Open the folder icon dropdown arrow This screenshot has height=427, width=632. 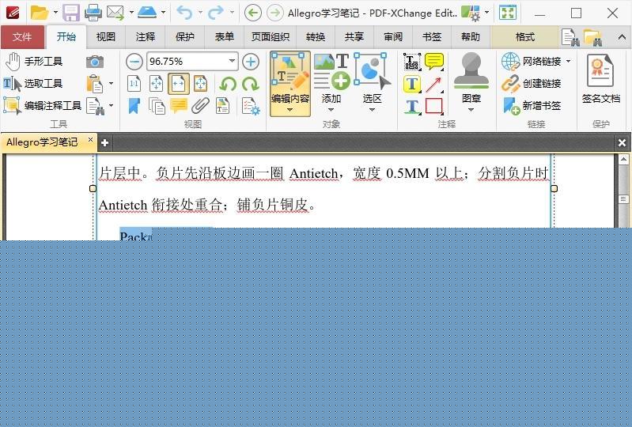[x=55, y=13]
